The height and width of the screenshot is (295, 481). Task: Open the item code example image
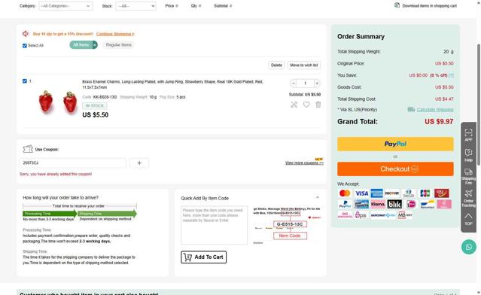click(x=287, y=225)
